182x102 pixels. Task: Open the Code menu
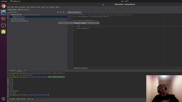point(28,7)
